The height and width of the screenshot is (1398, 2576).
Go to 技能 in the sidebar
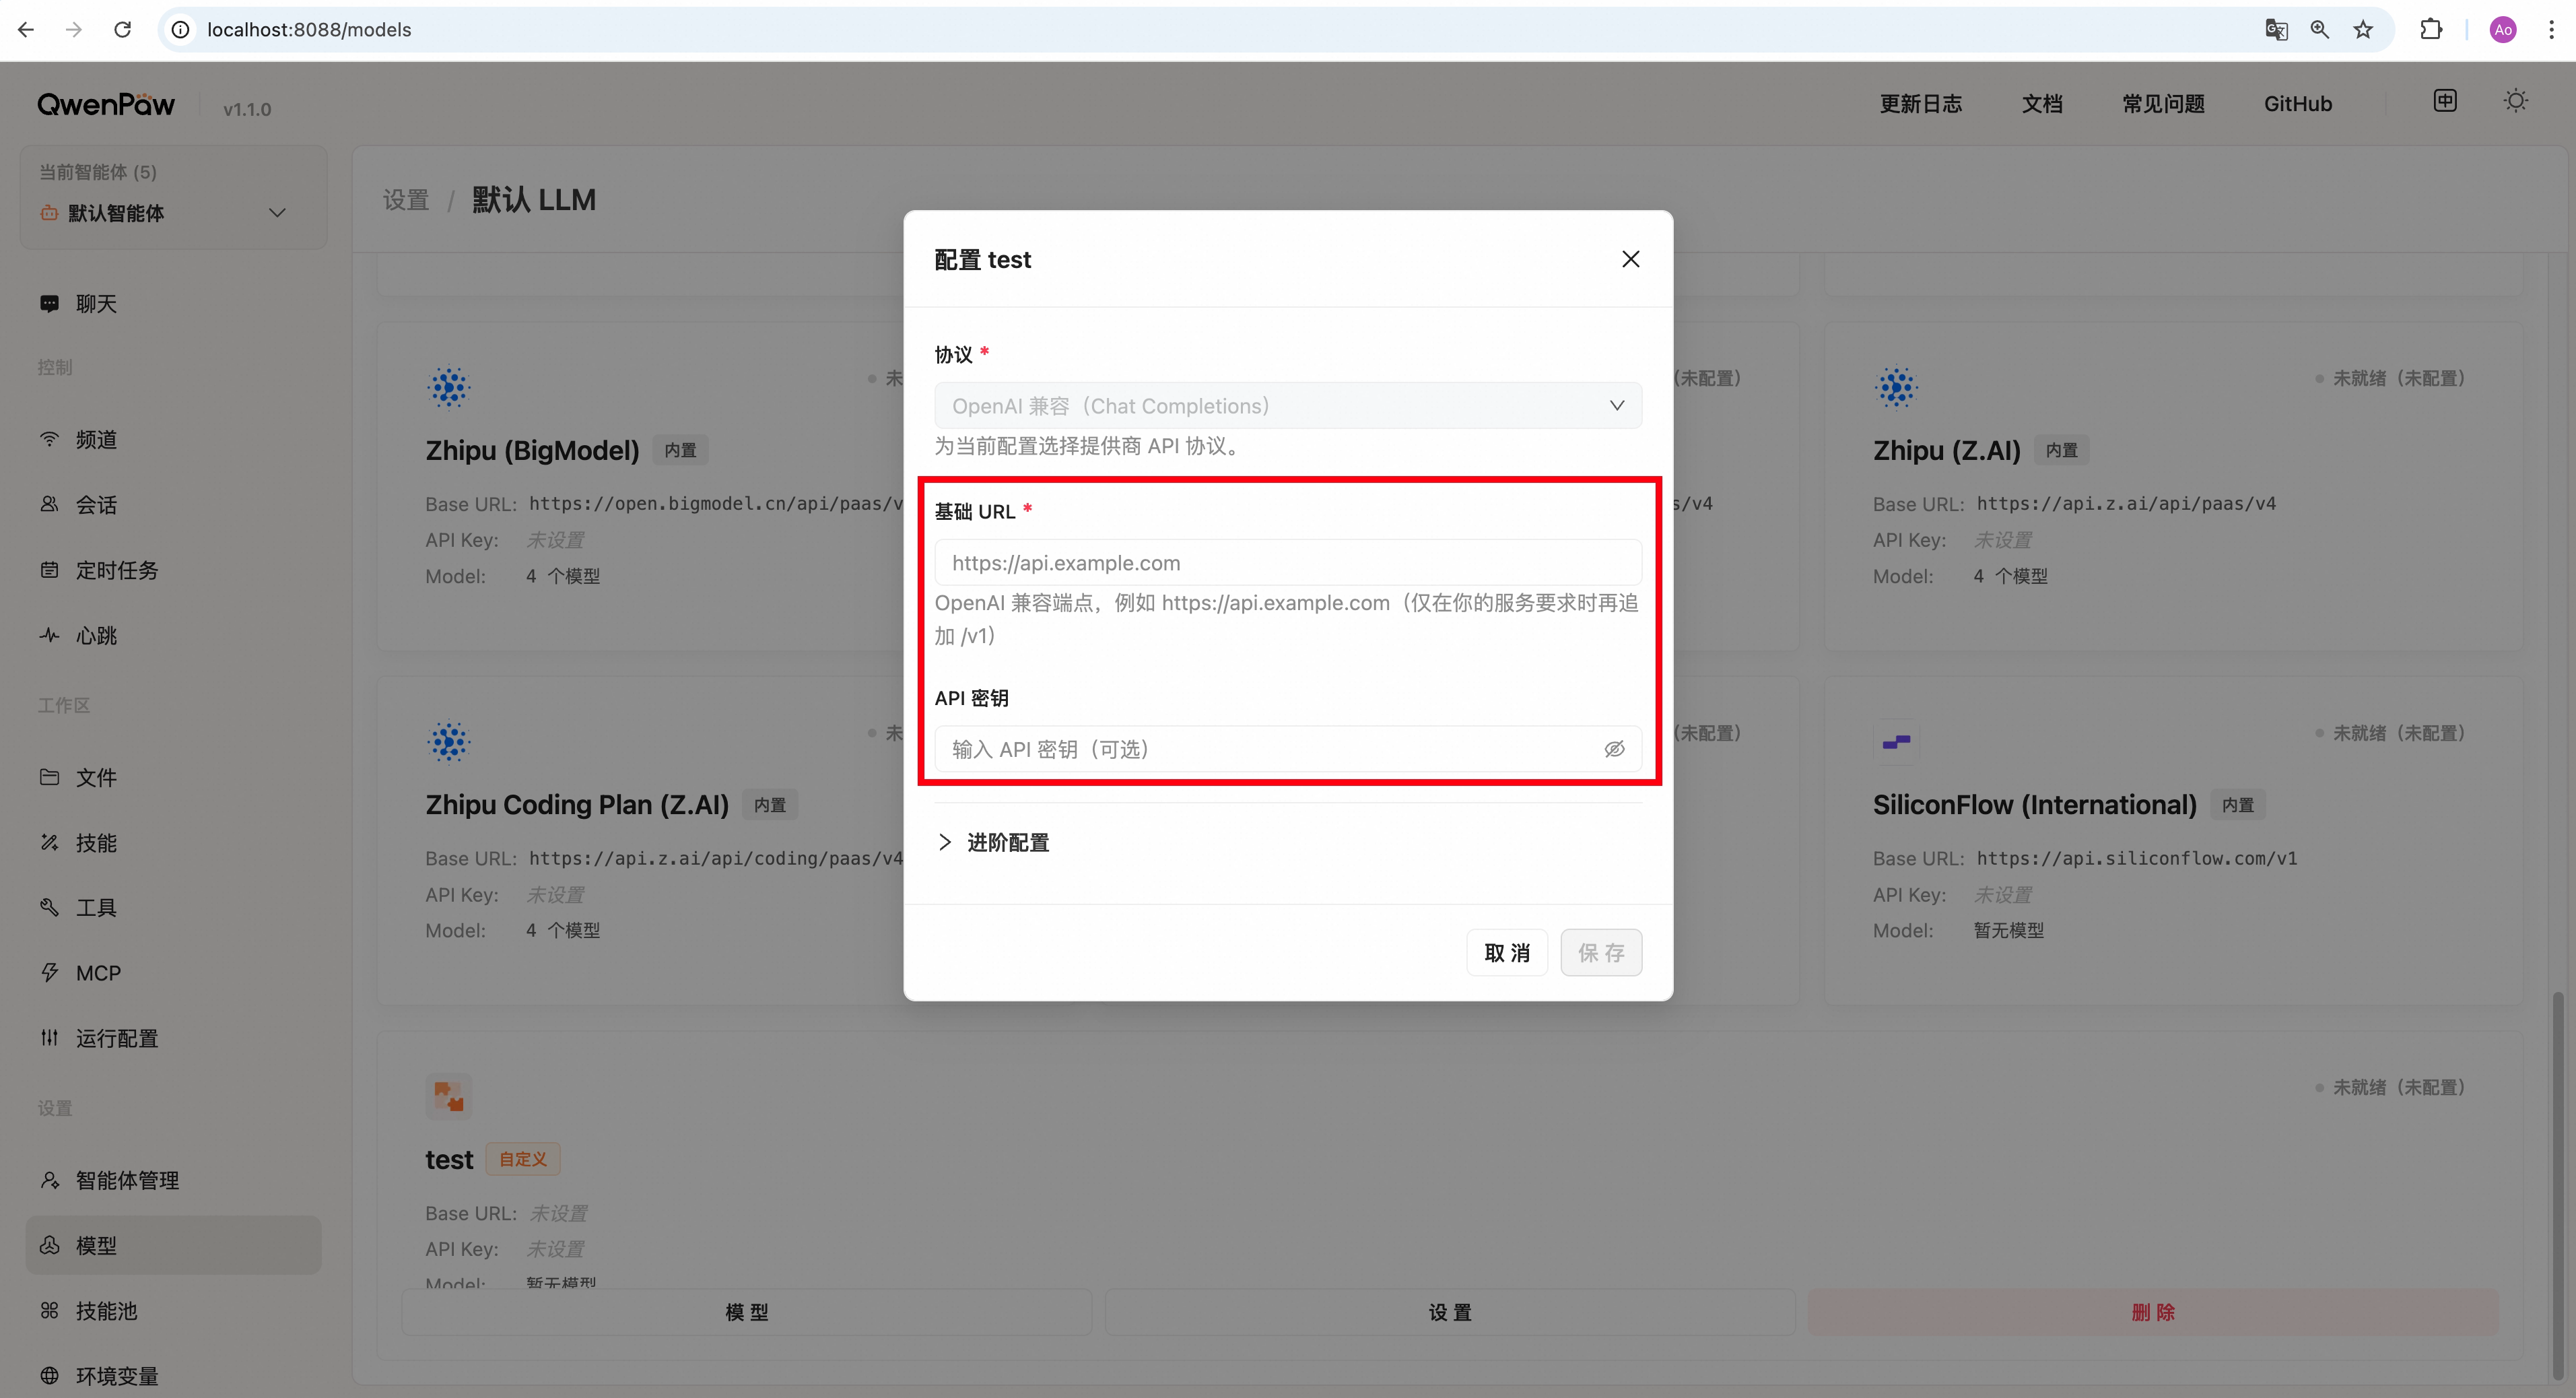click(173, 843)
